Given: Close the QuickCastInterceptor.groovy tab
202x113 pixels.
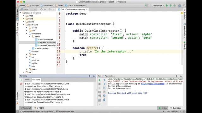Looking at the screenshot, I should [x=87, y=9].
